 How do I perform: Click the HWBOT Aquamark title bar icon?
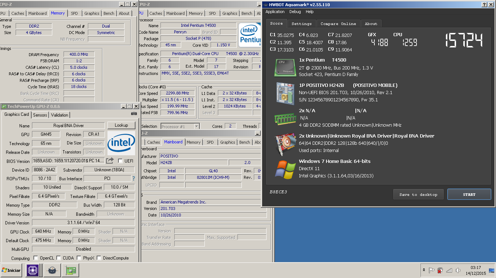[265, 4]
